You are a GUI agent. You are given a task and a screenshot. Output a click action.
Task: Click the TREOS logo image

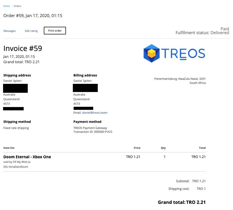click(x=174, y=53)
